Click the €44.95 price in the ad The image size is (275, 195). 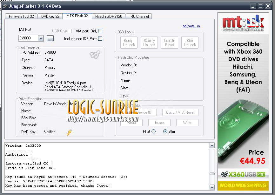coord(252,161)
